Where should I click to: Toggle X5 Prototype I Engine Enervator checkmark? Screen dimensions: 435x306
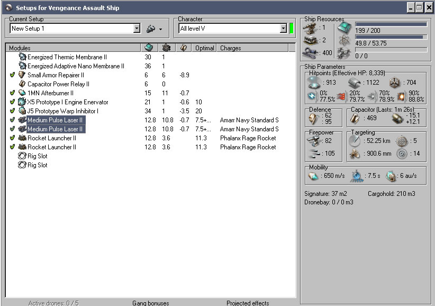[12, 102]
